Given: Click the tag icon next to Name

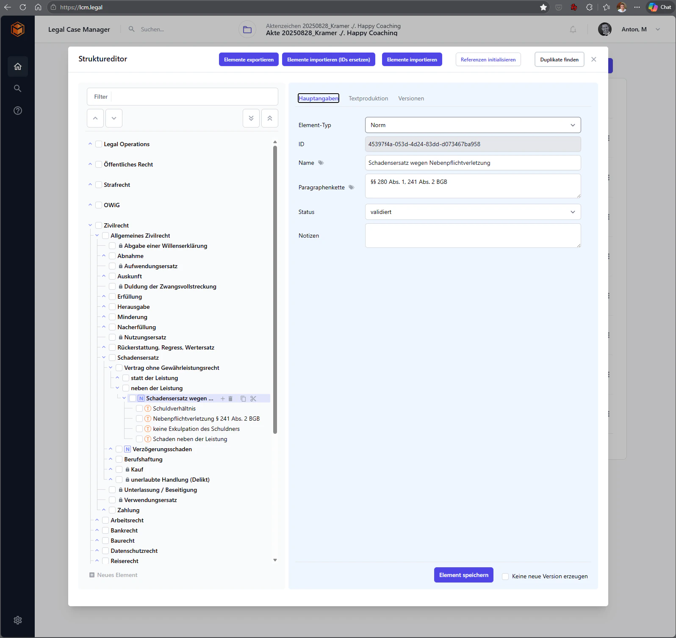Looking at the screenshot, I should (321, 163).
